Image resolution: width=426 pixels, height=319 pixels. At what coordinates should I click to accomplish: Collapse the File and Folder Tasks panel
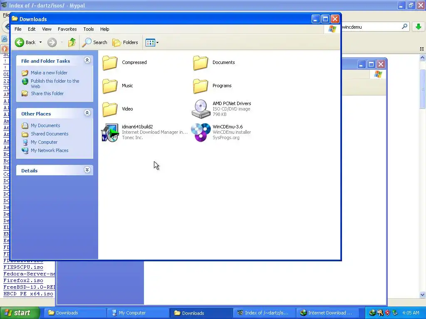(87, 60)
